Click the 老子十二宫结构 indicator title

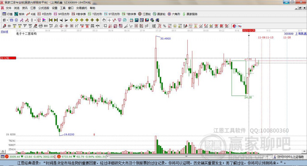point(26,34)
